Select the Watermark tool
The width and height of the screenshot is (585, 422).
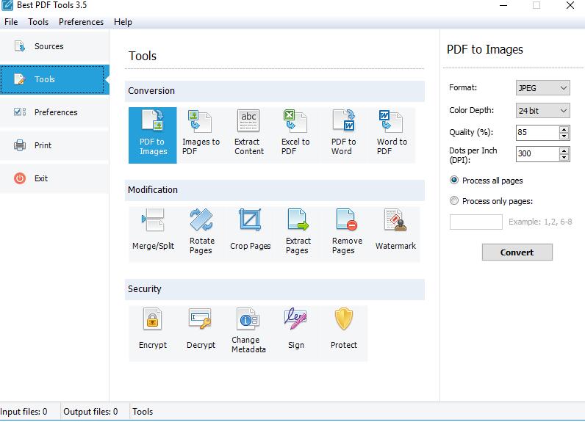point(395,234)
